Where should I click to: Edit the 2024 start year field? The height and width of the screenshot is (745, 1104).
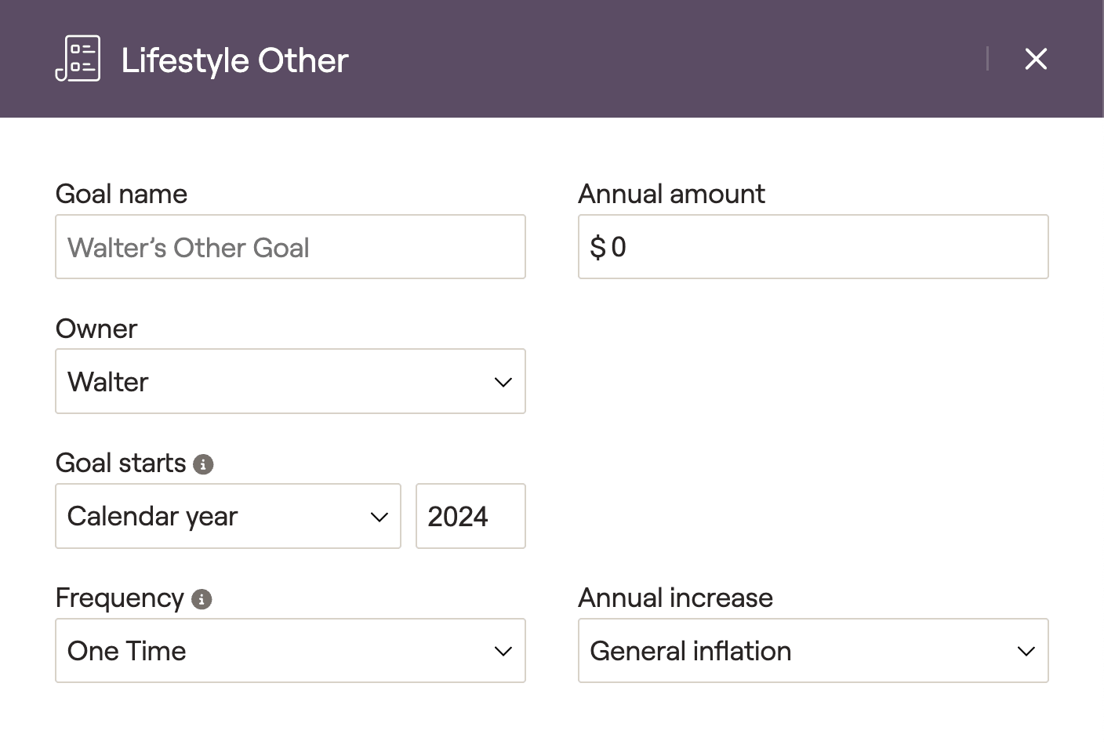[470, 516]
